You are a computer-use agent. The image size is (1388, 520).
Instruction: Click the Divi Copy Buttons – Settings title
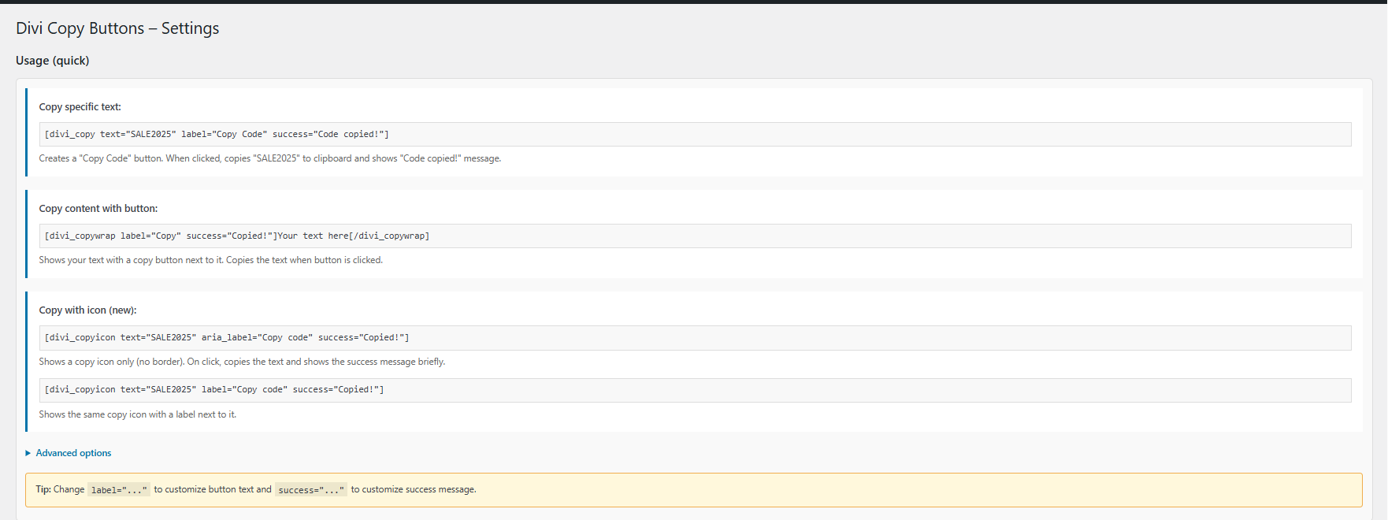point(117,28)
